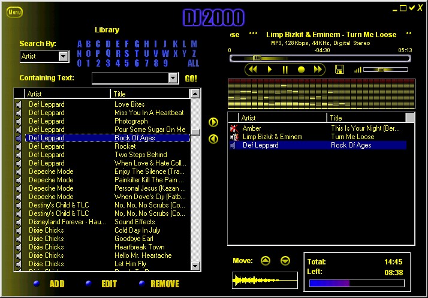Click the playlist header corner button
The width and height of the screenshot is (428, 298).
[410, 118]
